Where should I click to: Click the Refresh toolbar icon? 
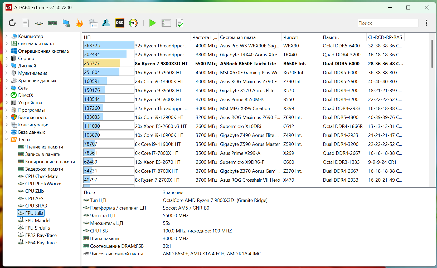click(12, 23)
